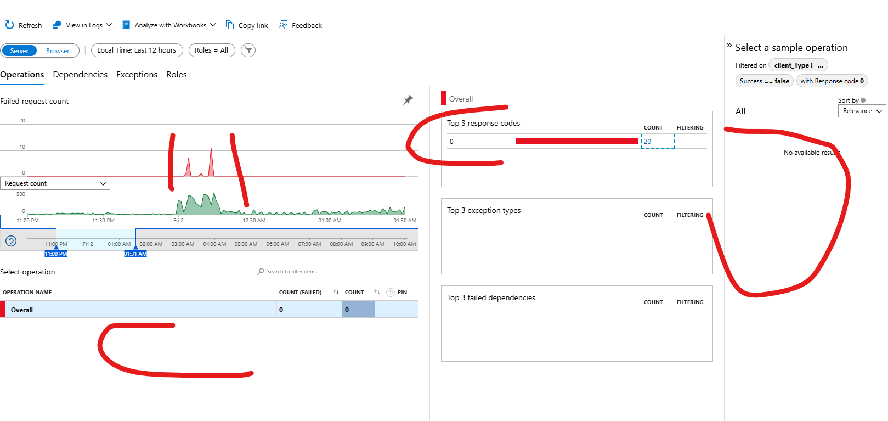Click the Copy link label
This screenshot has height=421, width=888.
pyautogui.click(x=253, y=25)
